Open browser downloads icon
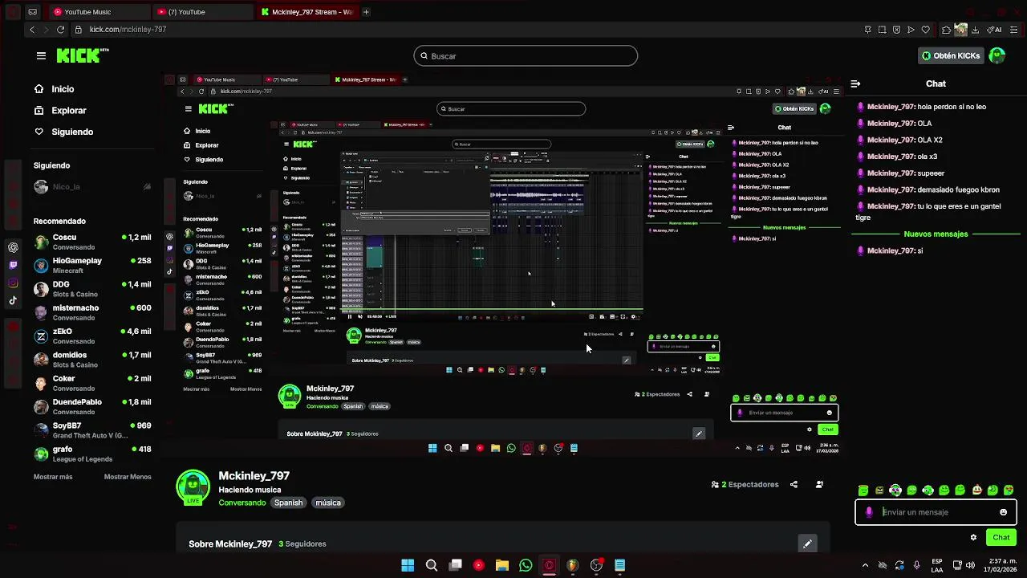Viewport: 1027px width, 578px height. (975, 30)
